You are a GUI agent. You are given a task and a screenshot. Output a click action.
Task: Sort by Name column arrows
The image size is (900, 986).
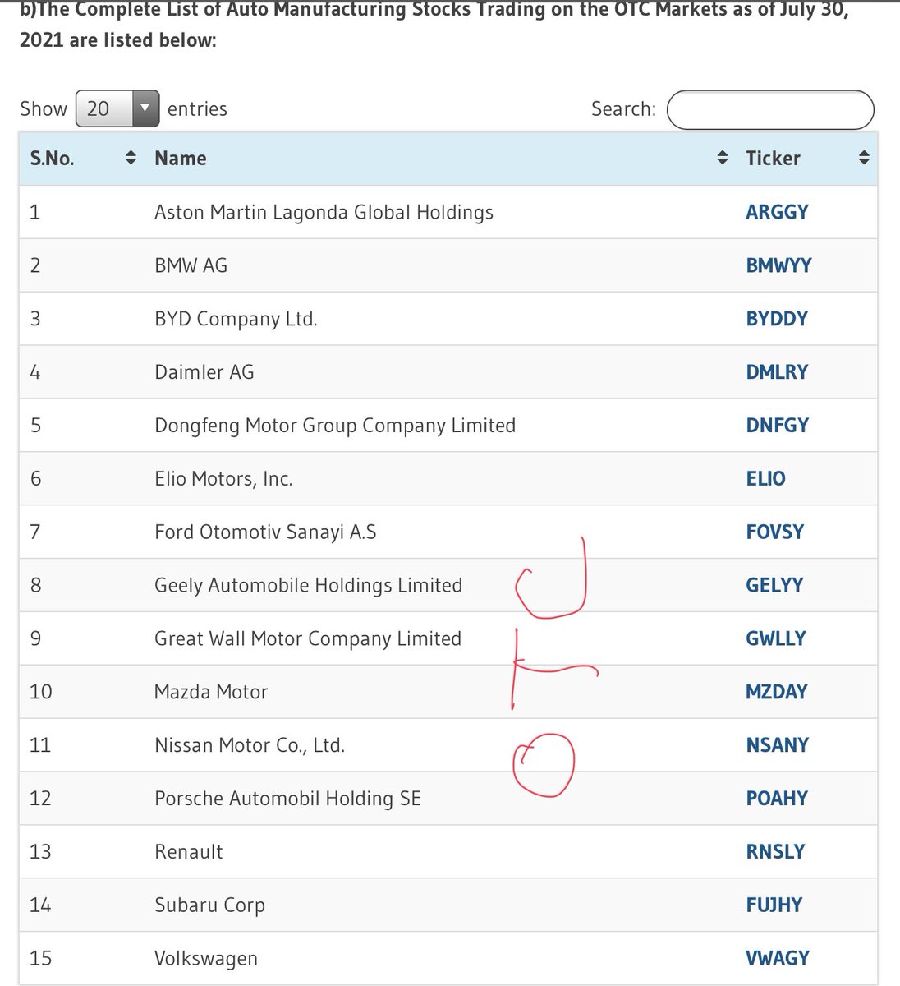pyautogui.click(x=723, y=159)
